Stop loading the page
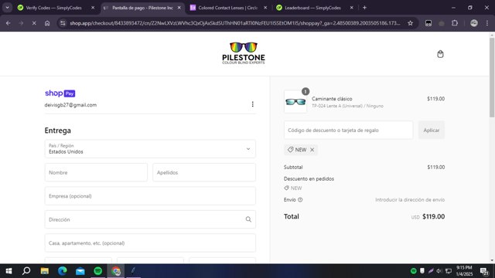 tap(34, 23)
